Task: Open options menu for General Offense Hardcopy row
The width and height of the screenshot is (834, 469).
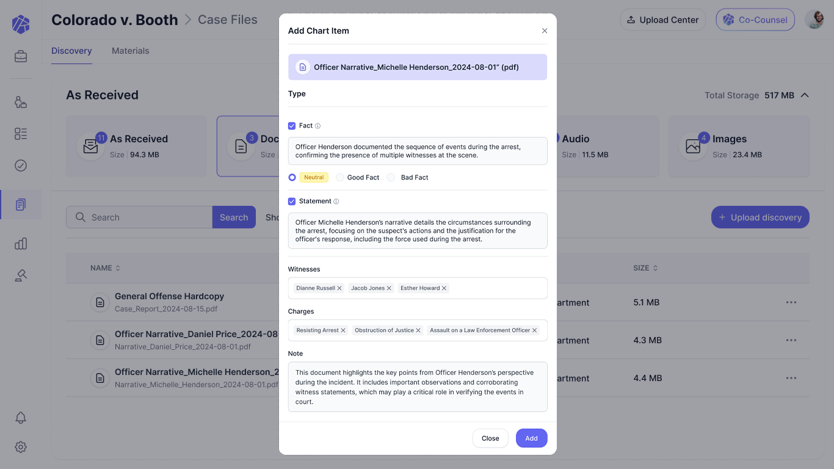Action: click(x=791, y=302)
